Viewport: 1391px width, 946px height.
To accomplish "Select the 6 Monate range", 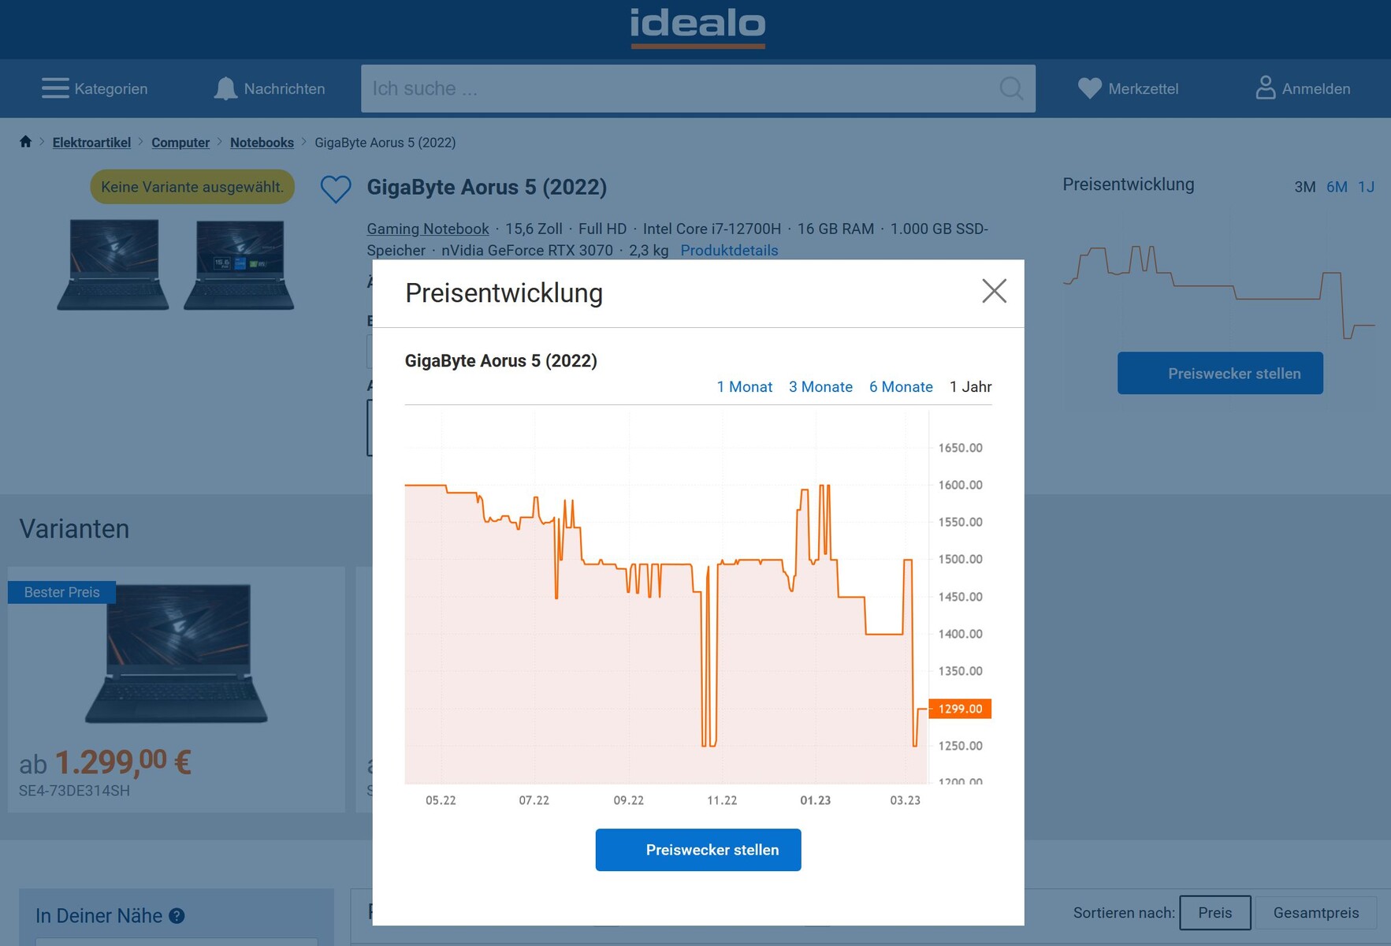I will click(x=901, y=387).
